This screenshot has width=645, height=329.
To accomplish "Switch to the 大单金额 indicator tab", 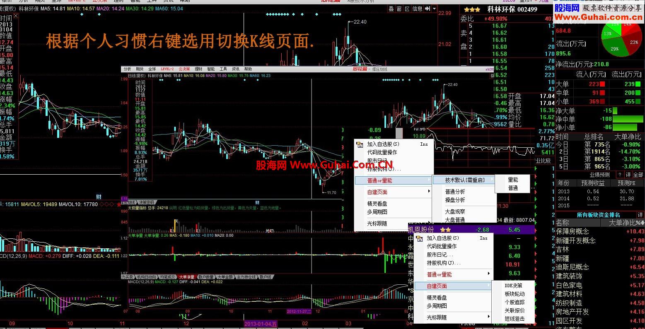I will pyautogui.click(x=225, y=277).
